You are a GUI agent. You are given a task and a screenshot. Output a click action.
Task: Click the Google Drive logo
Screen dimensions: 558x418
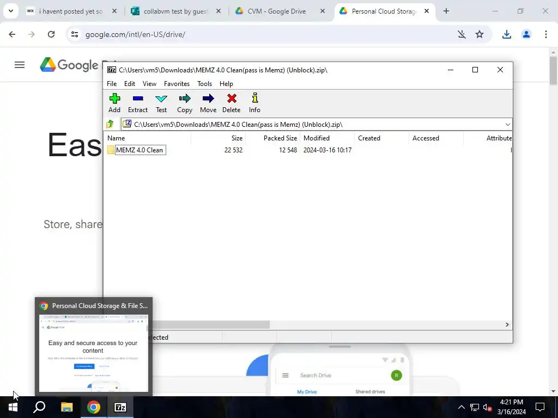click(x=71, y=65)
